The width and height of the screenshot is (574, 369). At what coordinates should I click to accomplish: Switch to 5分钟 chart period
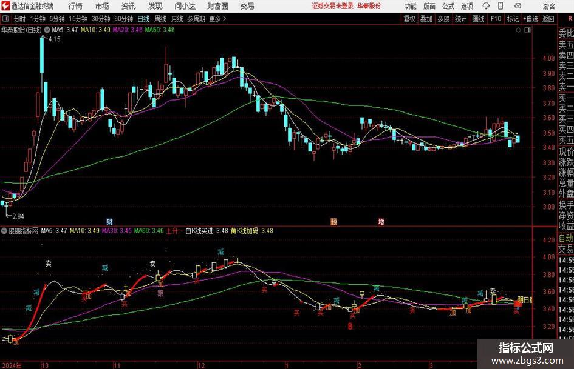pos(56,19)
